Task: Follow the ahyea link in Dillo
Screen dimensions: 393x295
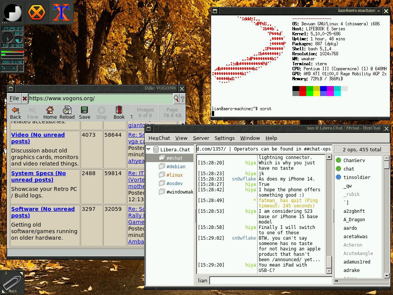Action: coord(136,161)
